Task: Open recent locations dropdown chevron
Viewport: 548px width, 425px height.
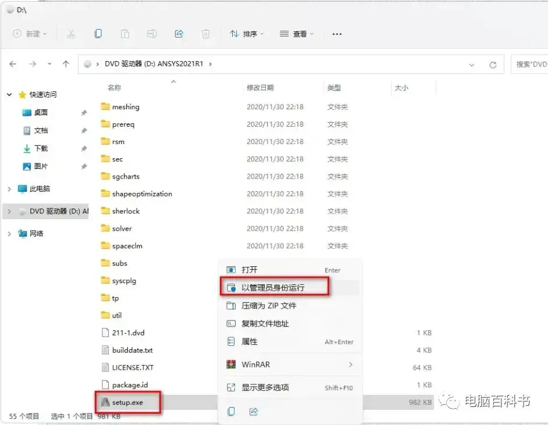Action: coord(49,64)
